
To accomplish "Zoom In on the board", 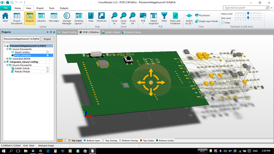I will pos(114,18).
